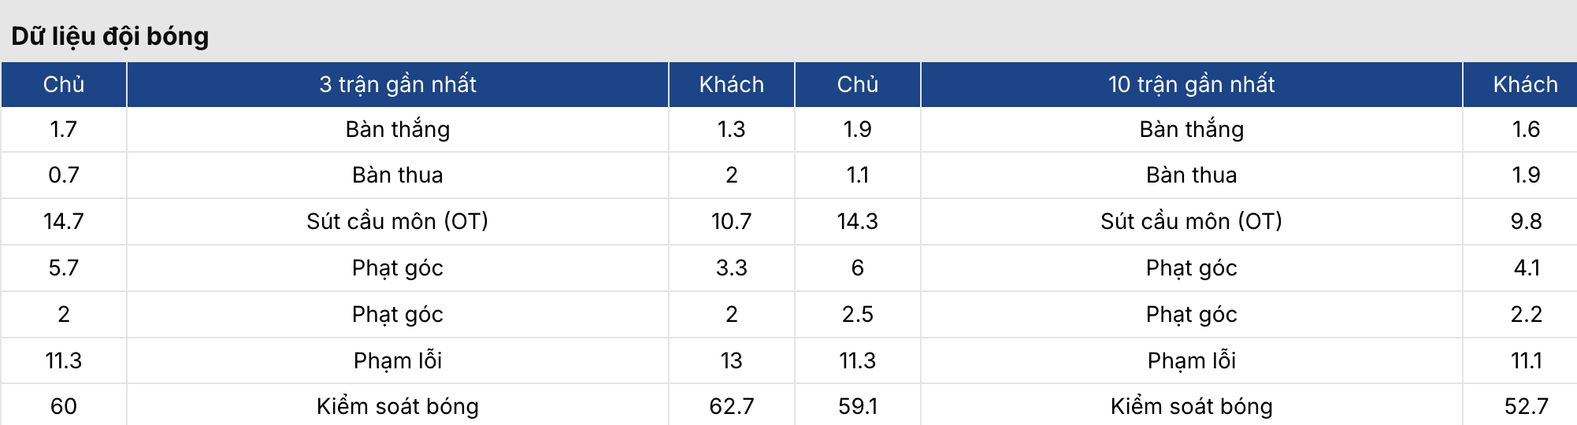Image resolution: width=1577 pixels, height=425 pixels.
Task: Click the 59.1 ball possession value
Action: coord(857,406)
